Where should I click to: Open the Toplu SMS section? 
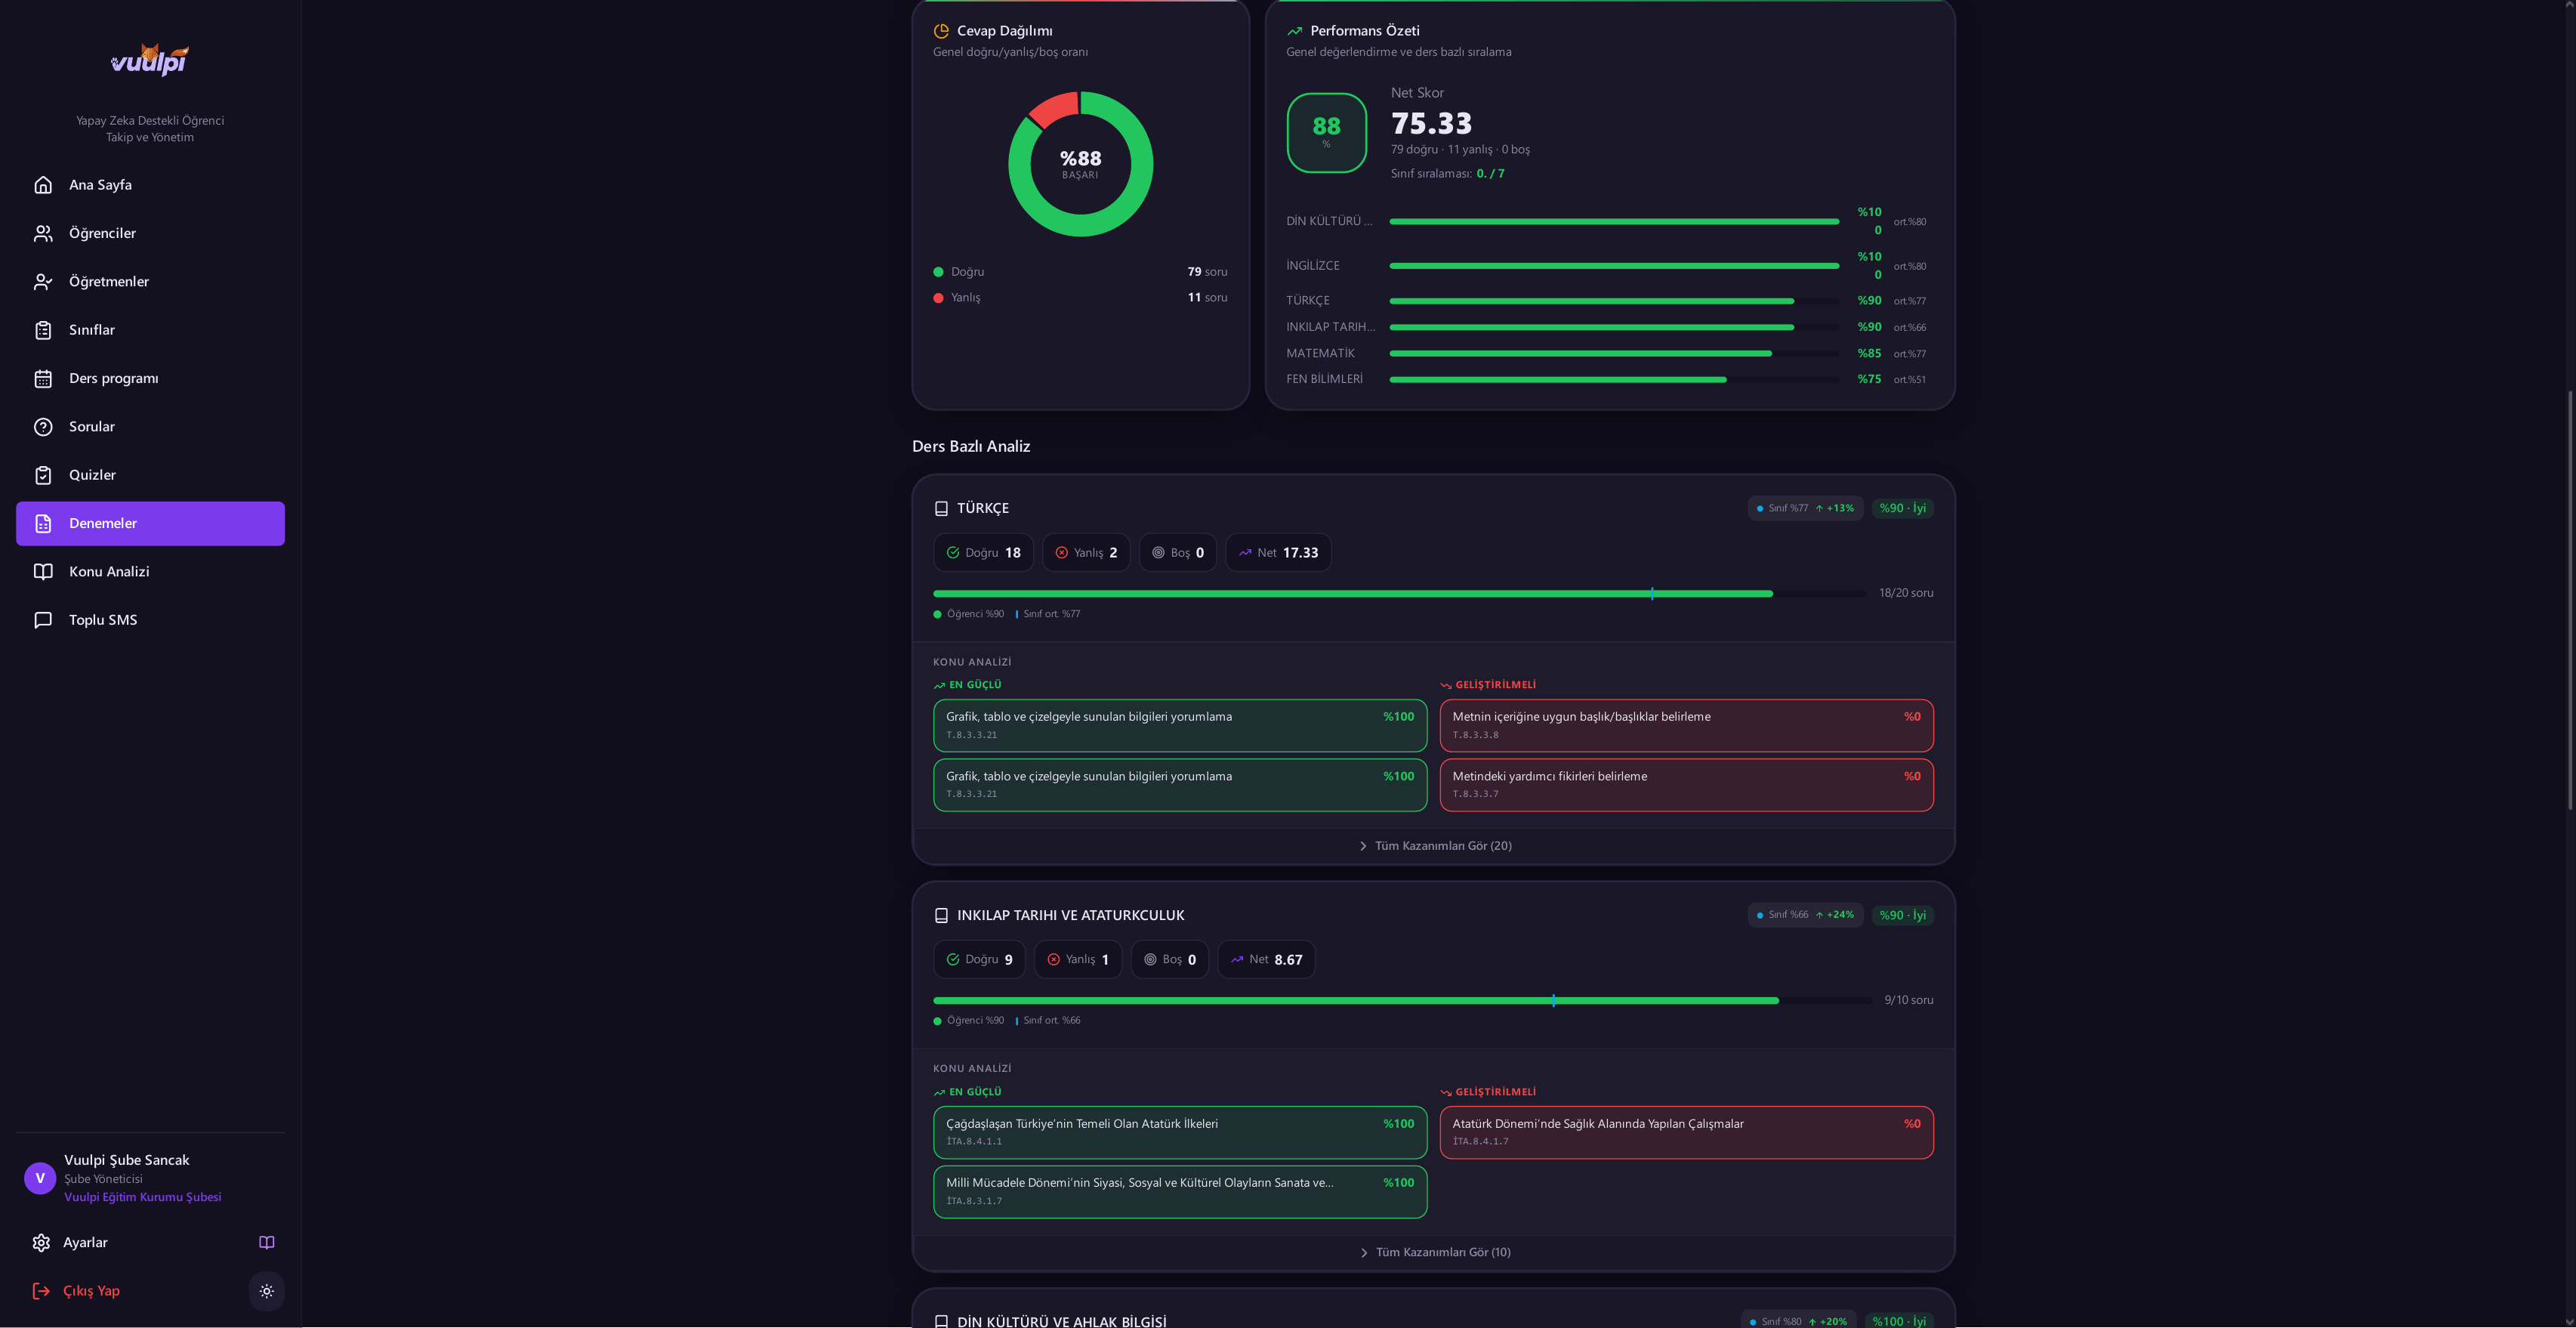[x=150, y=620]
